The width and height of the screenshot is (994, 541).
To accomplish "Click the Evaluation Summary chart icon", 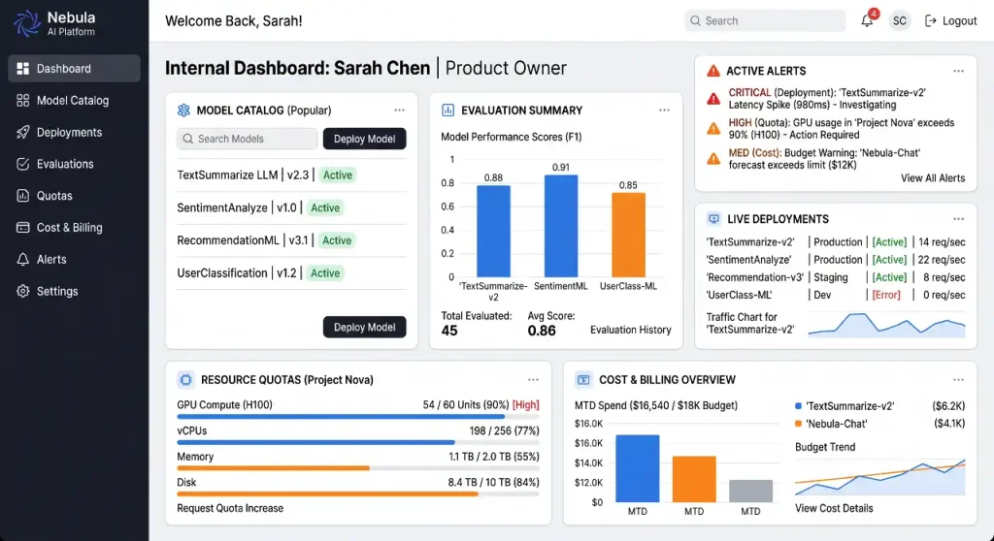I will pos(448,111).
